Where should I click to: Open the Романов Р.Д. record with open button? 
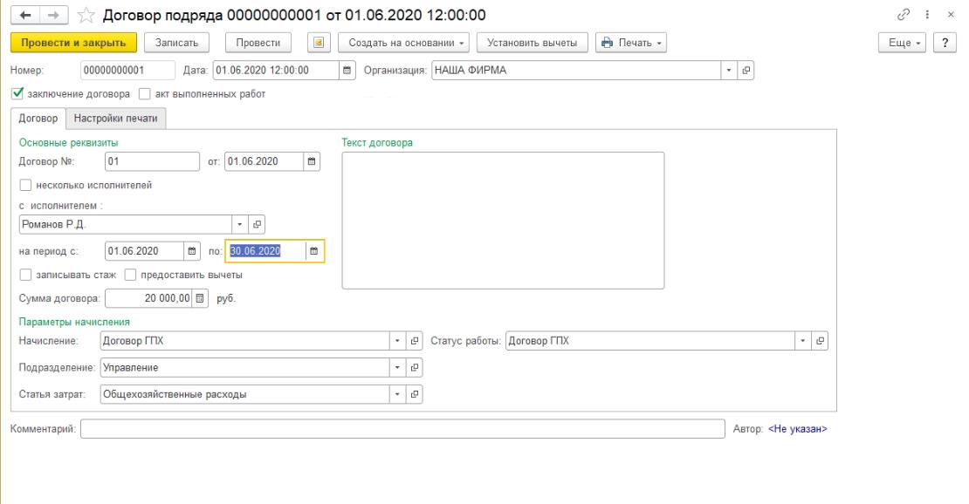coord(257,224)
